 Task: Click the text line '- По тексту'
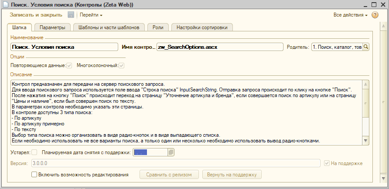[24, 129]
